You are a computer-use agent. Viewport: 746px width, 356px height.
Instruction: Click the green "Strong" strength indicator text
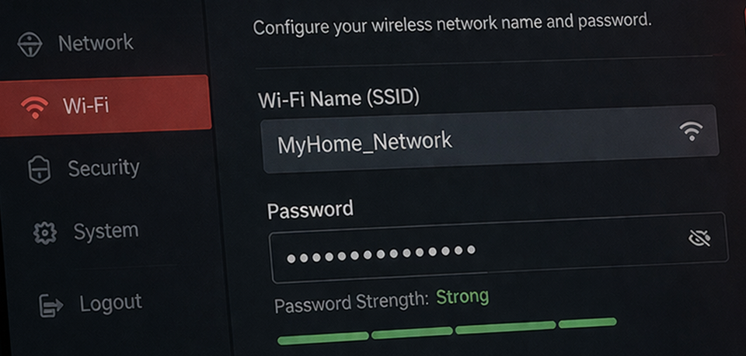click(462, 297)
